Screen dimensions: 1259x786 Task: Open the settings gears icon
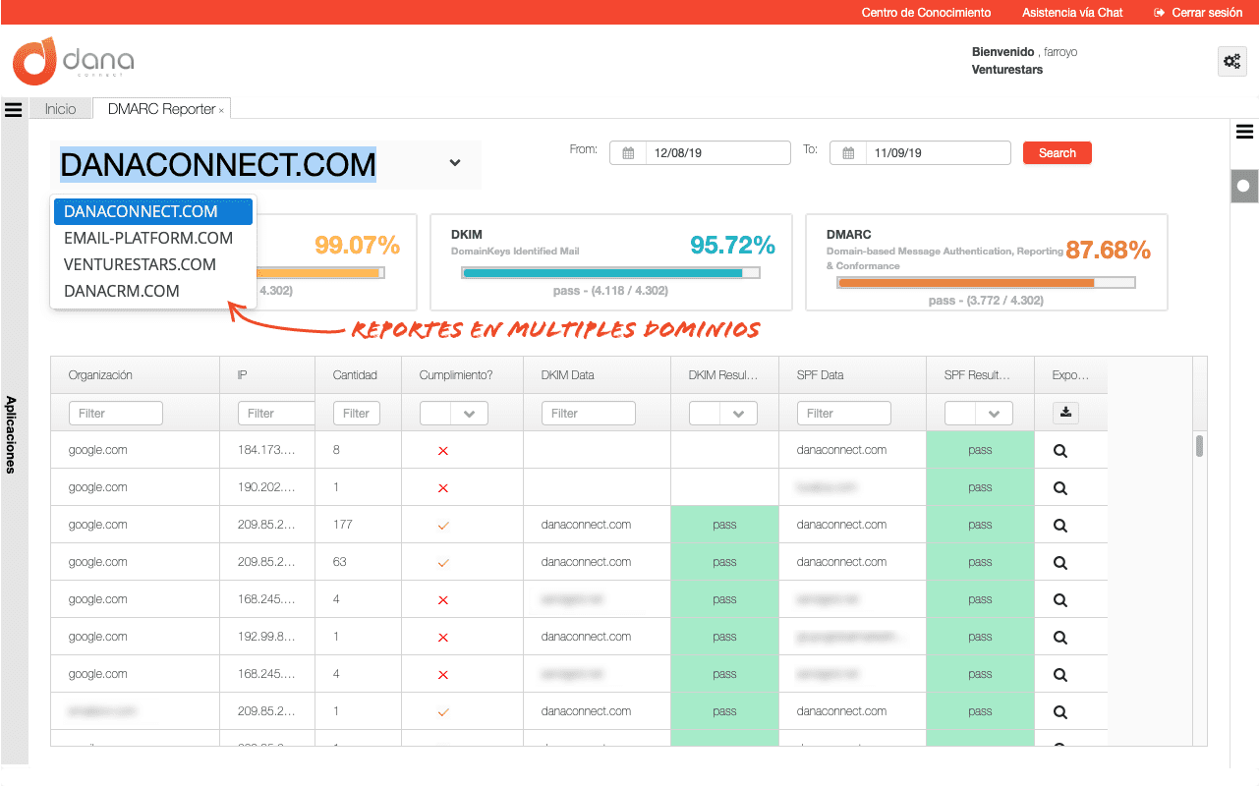click(x=1231, y=61)
